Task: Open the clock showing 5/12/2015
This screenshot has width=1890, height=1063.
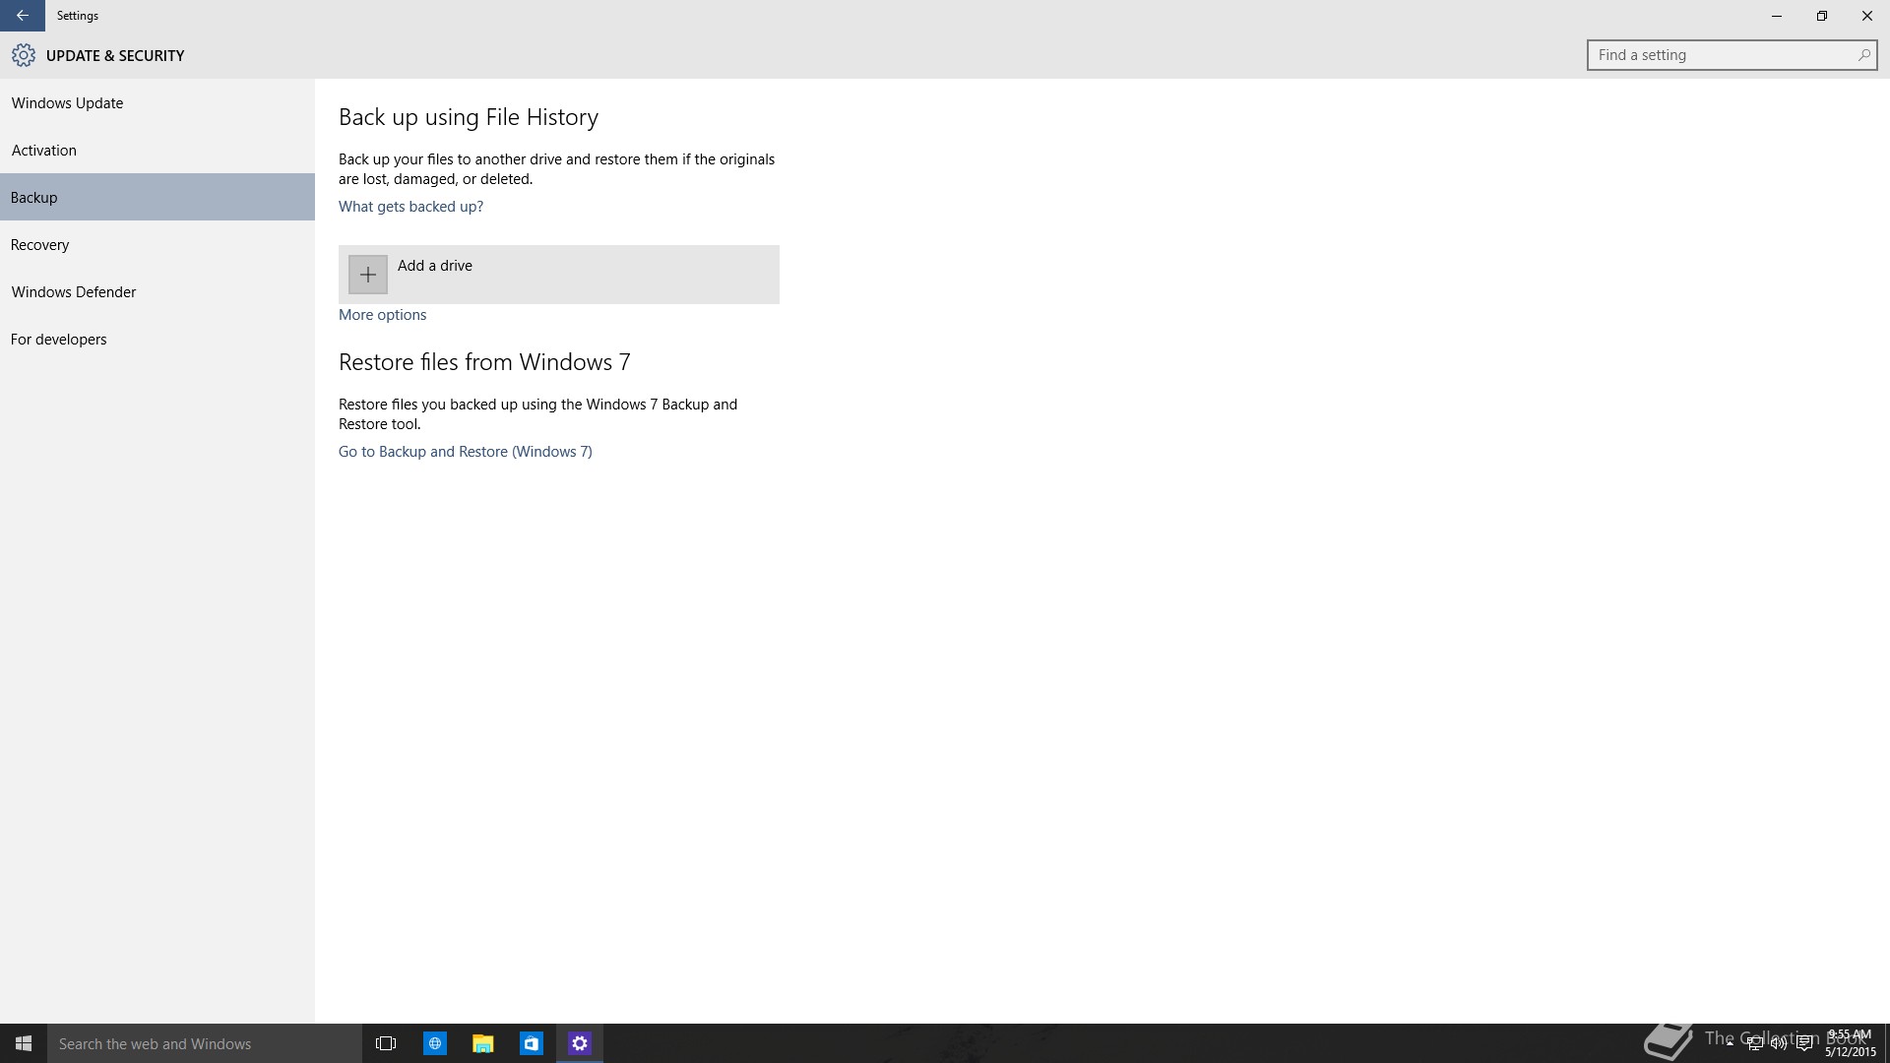Action: (x=1850, y=1043)
